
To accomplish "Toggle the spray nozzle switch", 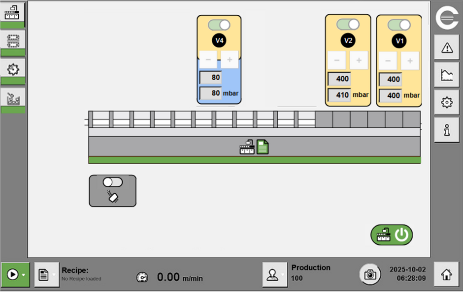I will tap(112, 182).
